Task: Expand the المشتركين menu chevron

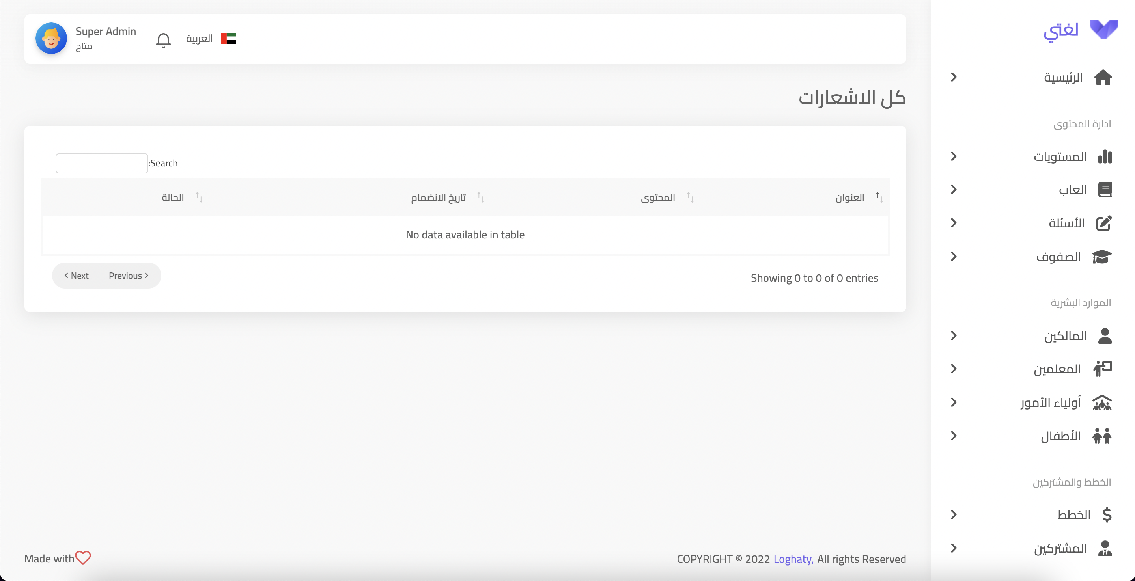Action: click(x=954, y=548)
